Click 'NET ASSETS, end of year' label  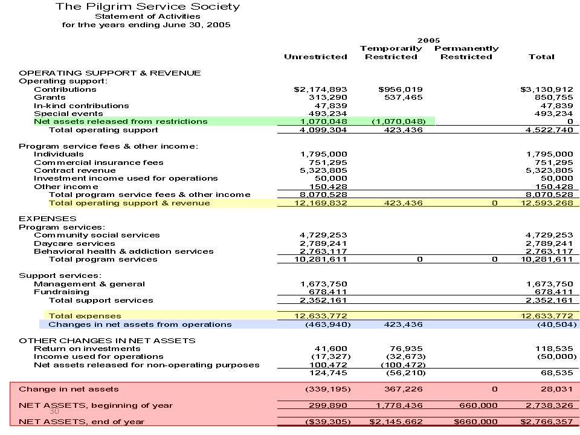click(82, 422)
